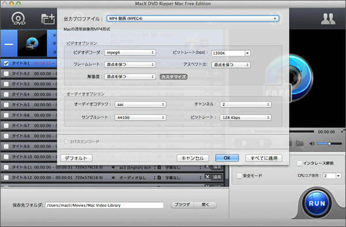Viewport: 346px width, 227px height.
Task: Check the タイトル9 checkbox
Action: [6, 146]
